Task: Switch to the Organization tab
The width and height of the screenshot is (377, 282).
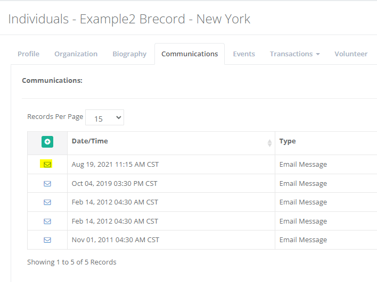Action: 76,54
